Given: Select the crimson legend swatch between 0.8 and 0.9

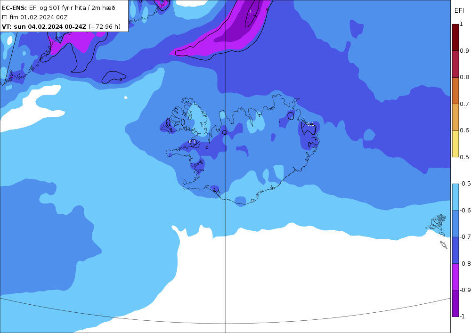Looking at the screenshot, I should (455, 64).
